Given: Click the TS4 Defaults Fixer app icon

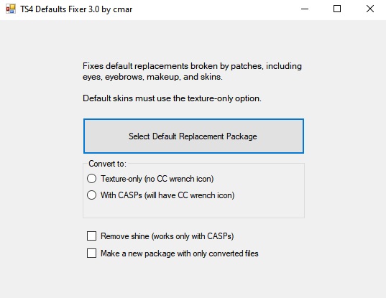Looking at the screenshot, I should (11, 9).
